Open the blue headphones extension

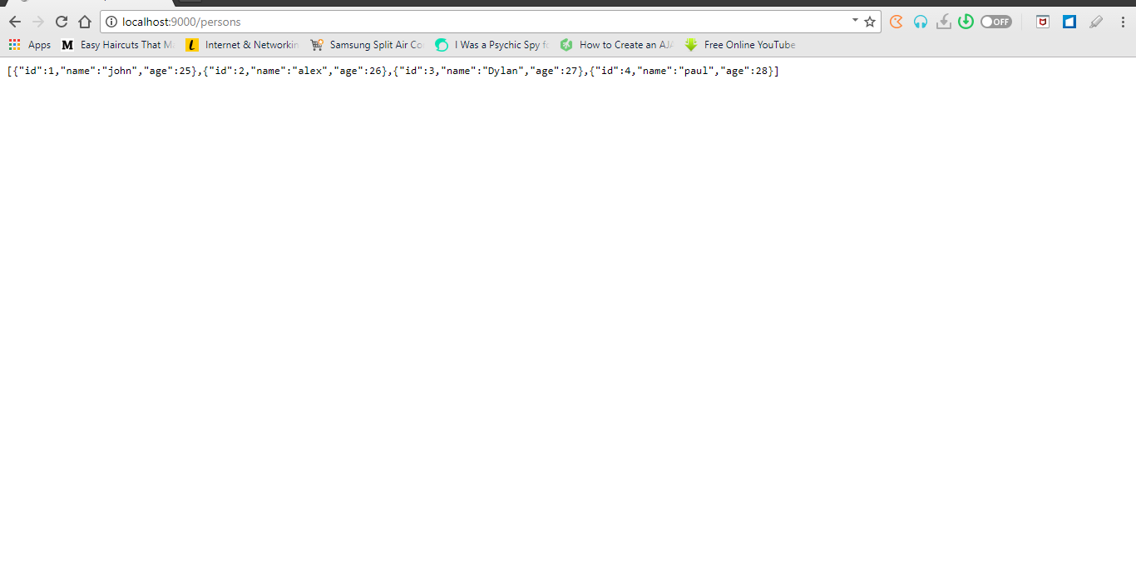point(920,22)
